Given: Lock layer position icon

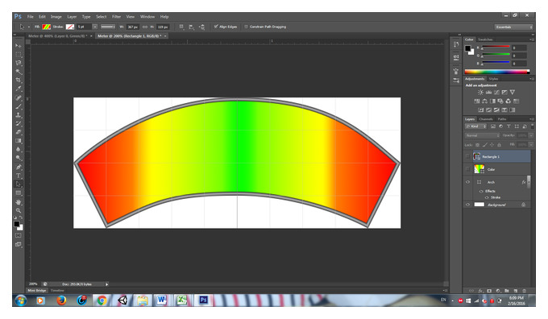Looking at the screenshot, I should tap(492, 145).
